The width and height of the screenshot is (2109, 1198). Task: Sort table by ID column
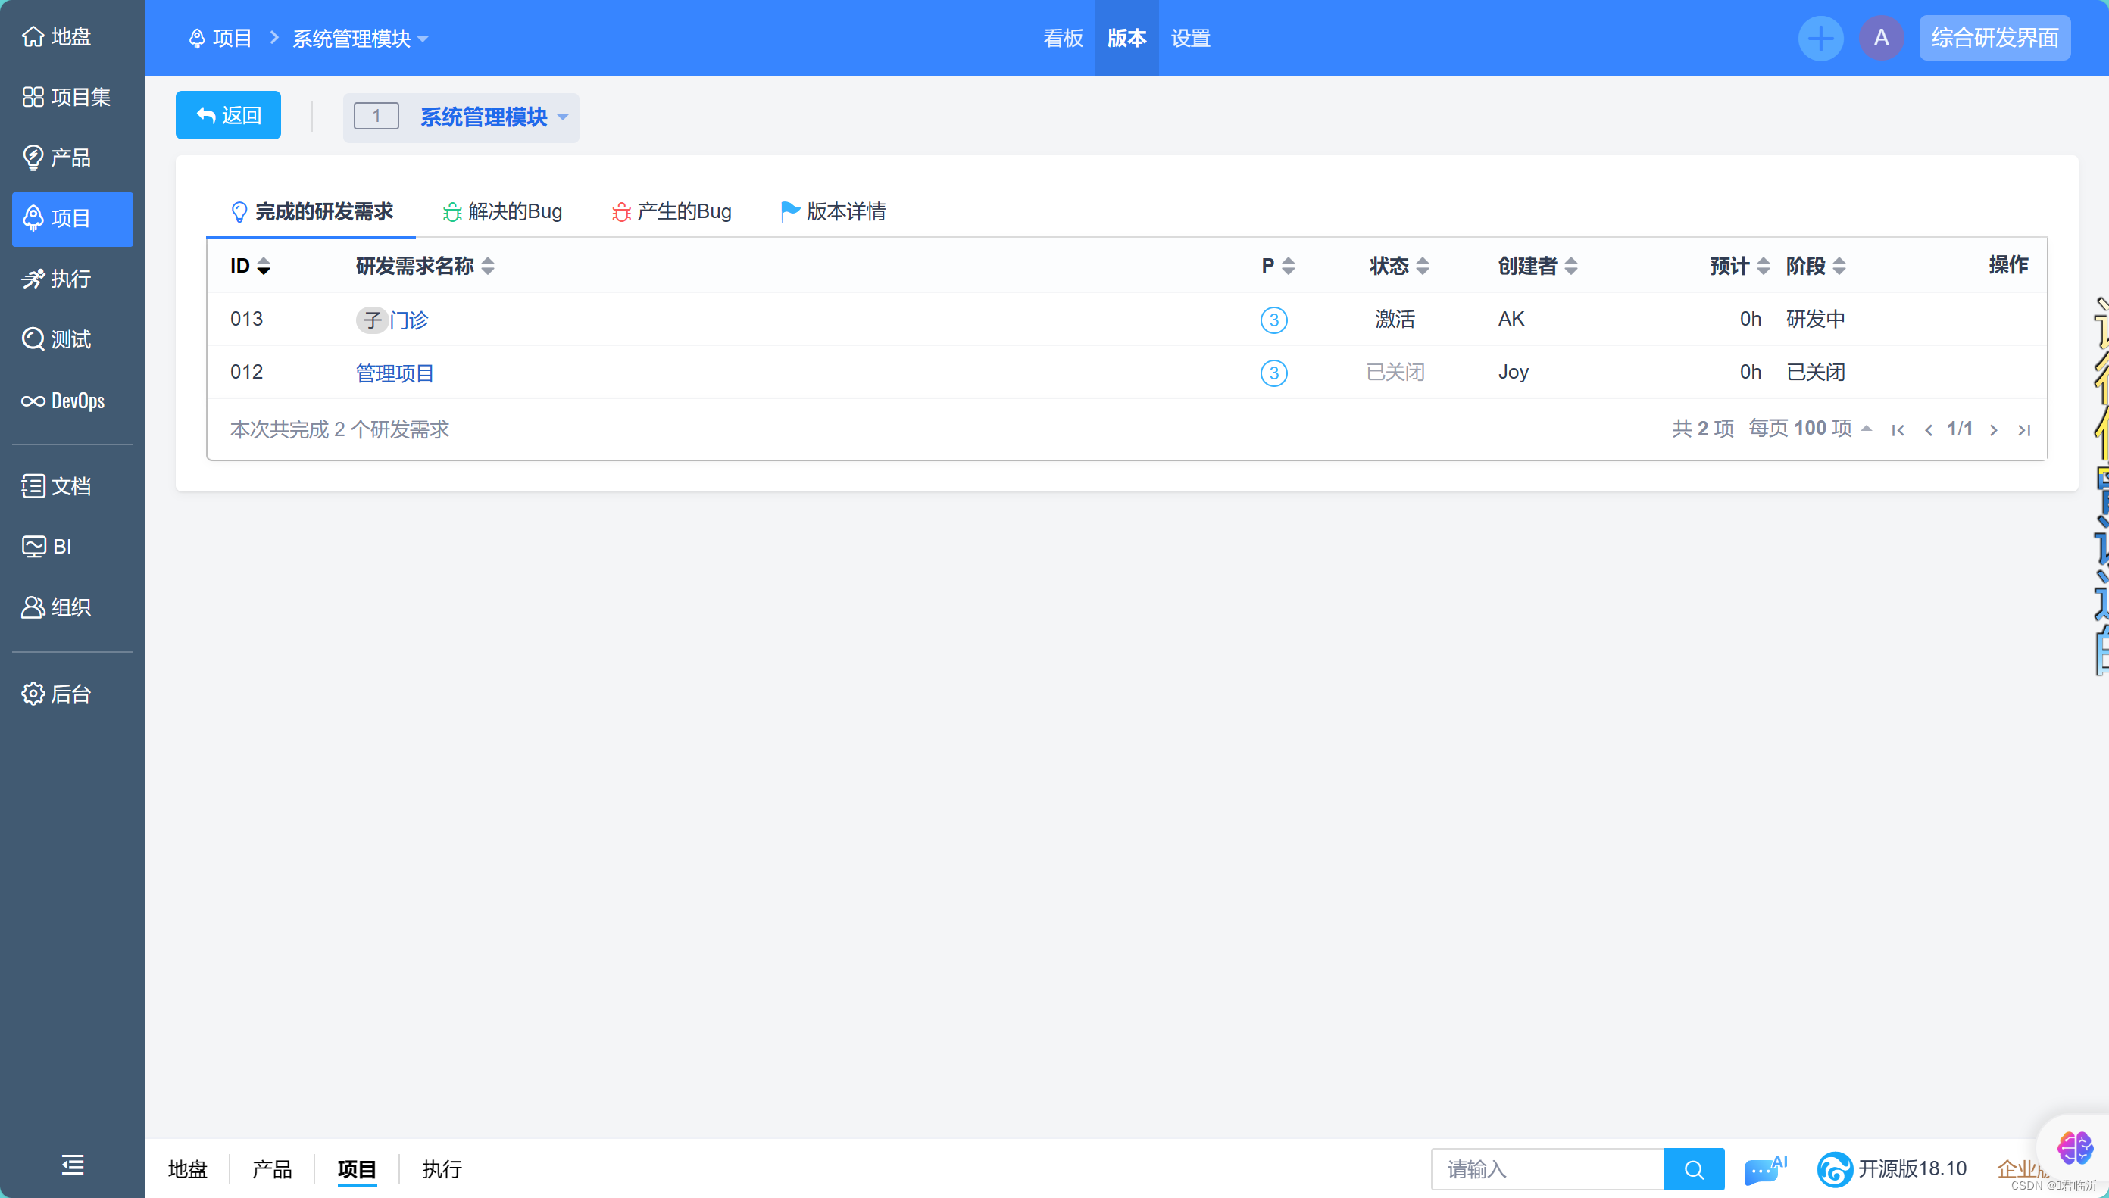pos(249,266)
